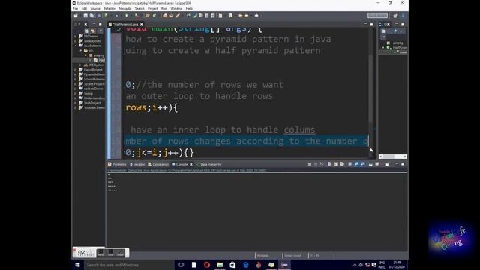The image size is (480, 270).
Task: Click Collapse All in Package Explorer
Action: coord(87,31)
